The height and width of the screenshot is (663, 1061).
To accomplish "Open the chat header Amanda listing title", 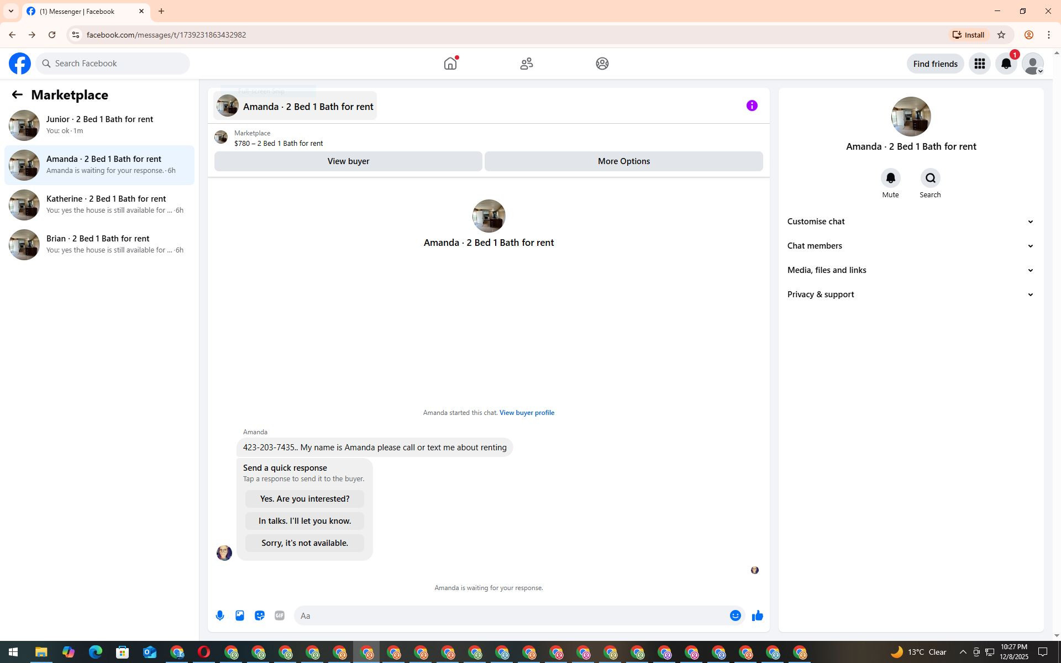I will (295, 106).
